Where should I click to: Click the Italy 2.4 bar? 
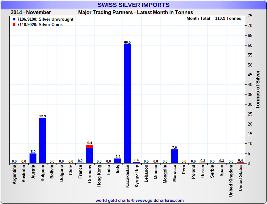(x=118, y=161)
